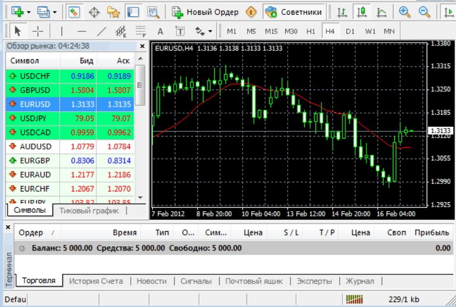Image resolution: width=456 pixels, height=307 pixels.
Task: Expand the arrows objects dropdown
Action: pos(210,31)
